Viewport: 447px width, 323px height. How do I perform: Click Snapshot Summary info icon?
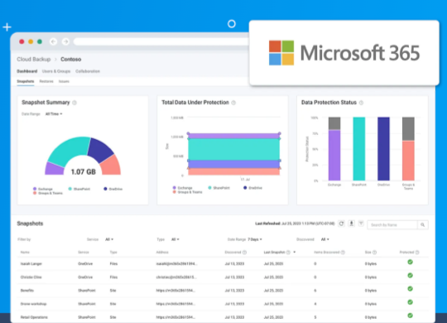(74, 103)
